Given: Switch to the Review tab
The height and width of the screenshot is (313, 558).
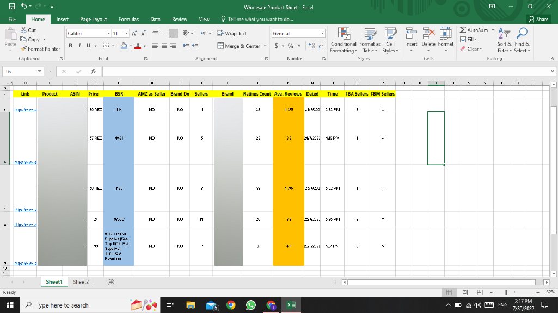Looking at the screenshot, I should [x=179, y=19].
